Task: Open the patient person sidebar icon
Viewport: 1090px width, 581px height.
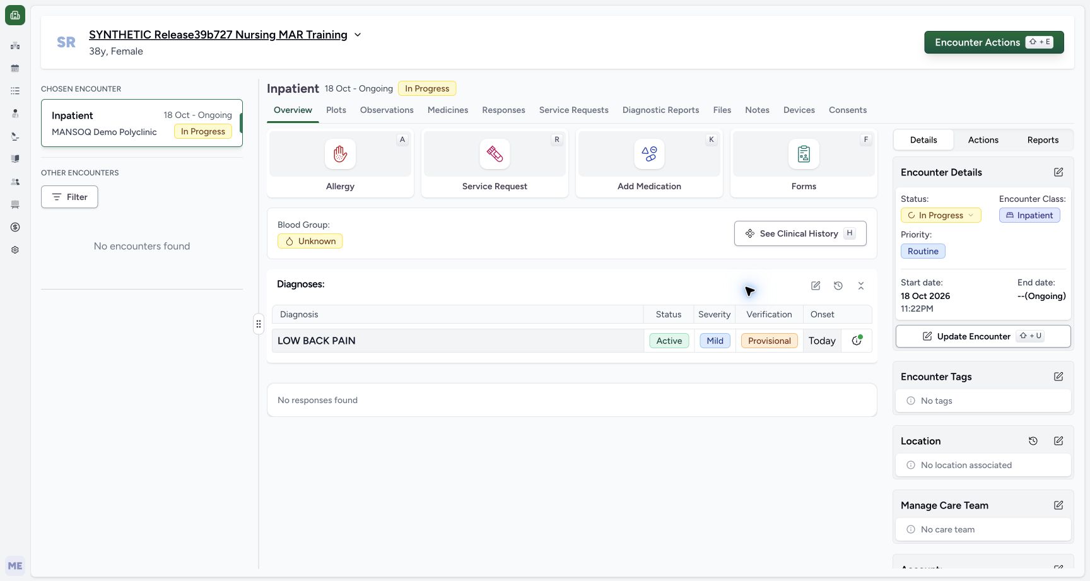Action: [x=15, y=114]
